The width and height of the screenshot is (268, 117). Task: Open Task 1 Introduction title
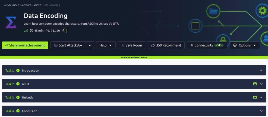pyautogui.click(x=30, y=70)
